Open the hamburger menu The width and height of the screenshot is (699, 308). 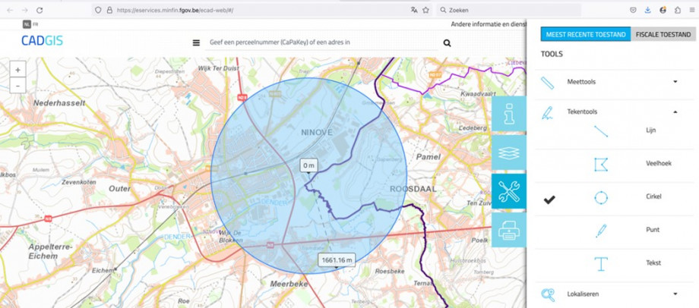(x=196, y=43)
